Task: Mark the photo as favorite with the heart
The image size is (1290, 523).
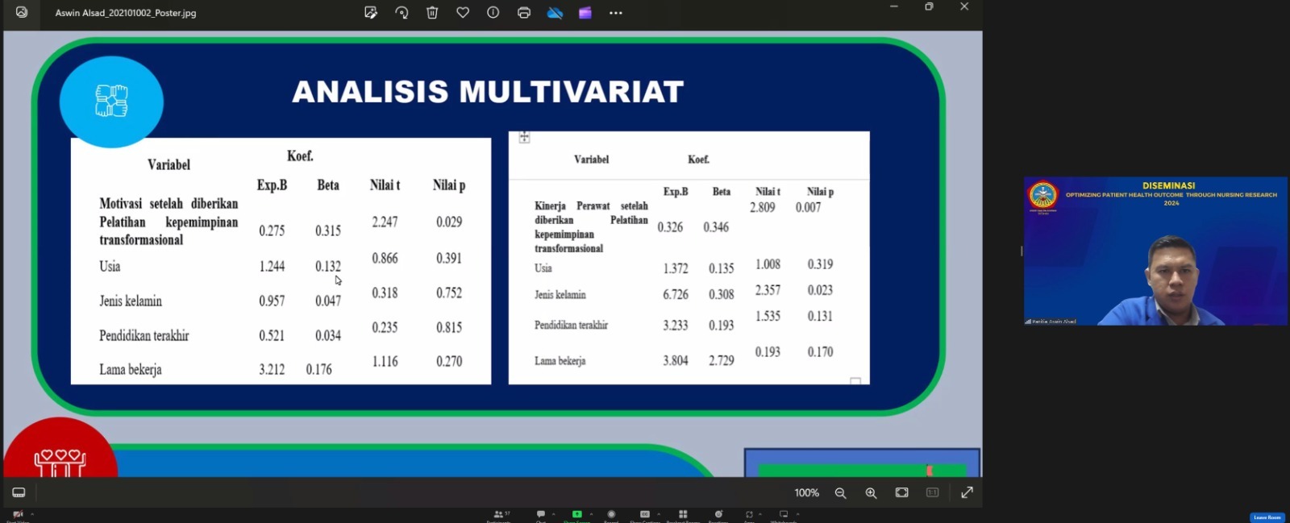Action: click(463, 13)
